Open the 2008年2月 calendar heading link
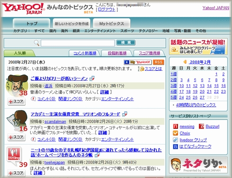 (x=200, y=62)
